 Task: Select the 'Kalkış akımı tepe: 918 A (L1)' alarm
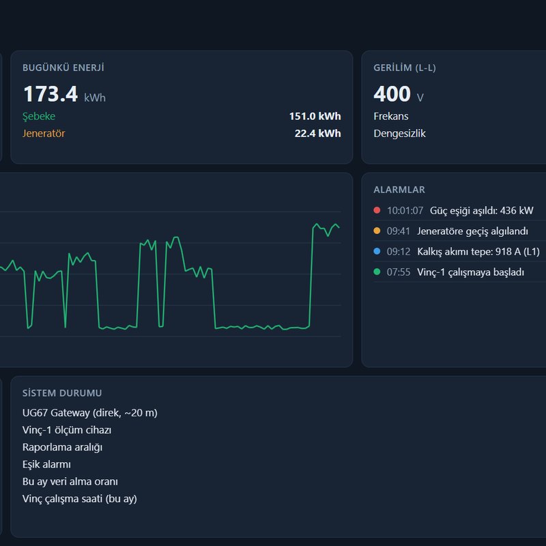478,251
